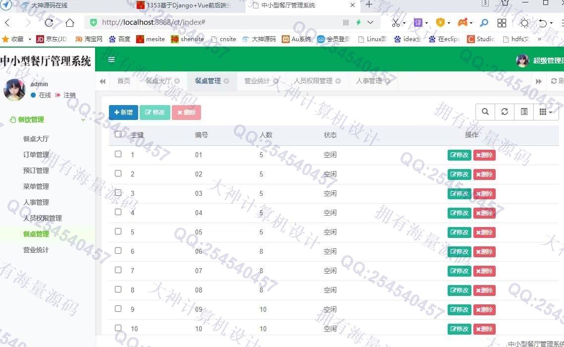
Task: Click the undo arrow browser icon
Action: (542, 23)
